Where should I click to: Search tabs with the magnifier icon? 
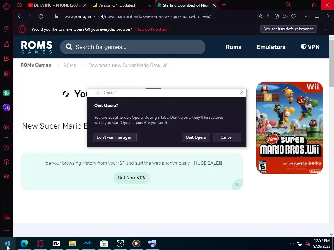[x=288, y=5]
